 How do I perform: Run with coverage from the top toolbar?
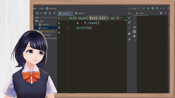[x=153, y=8]
